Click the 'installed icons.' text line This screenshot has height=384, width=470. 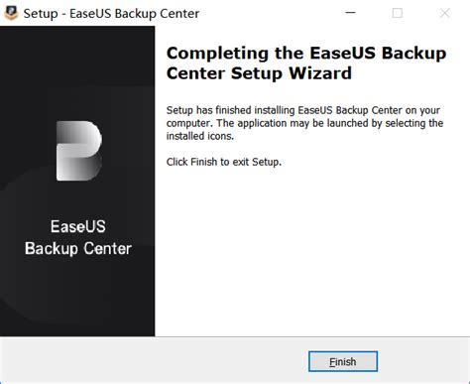tap(200, 136)
